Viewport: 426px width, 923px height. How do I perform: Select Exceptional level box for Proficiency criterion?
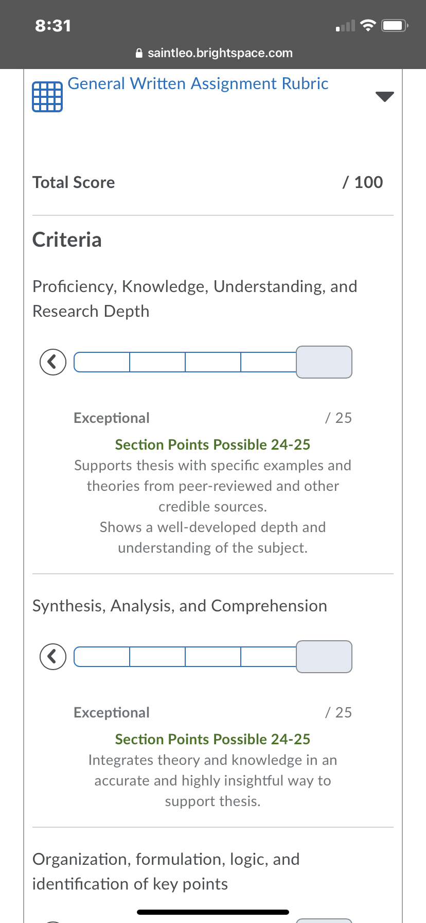324,362
